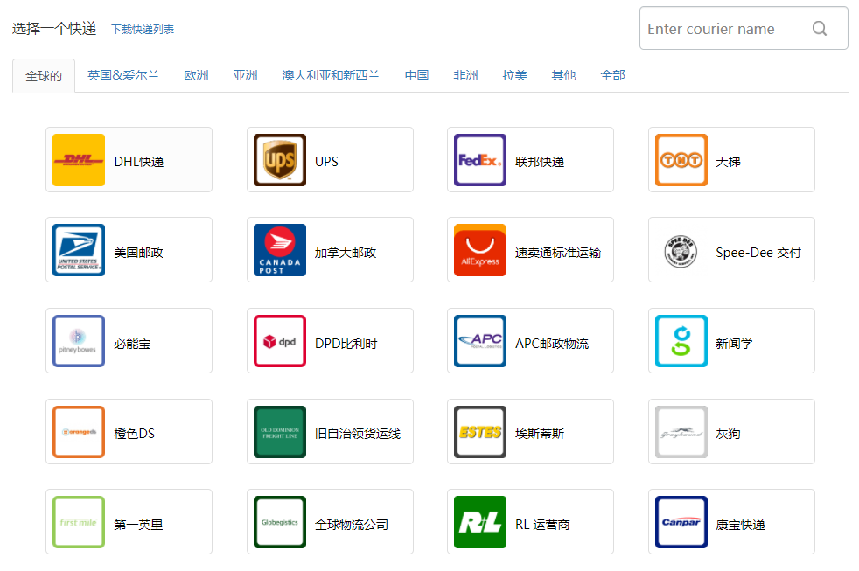Choose the 橙色DS label
Image resolution: width=859 pixels, height=571 pixels.
(x=134, y=434)
